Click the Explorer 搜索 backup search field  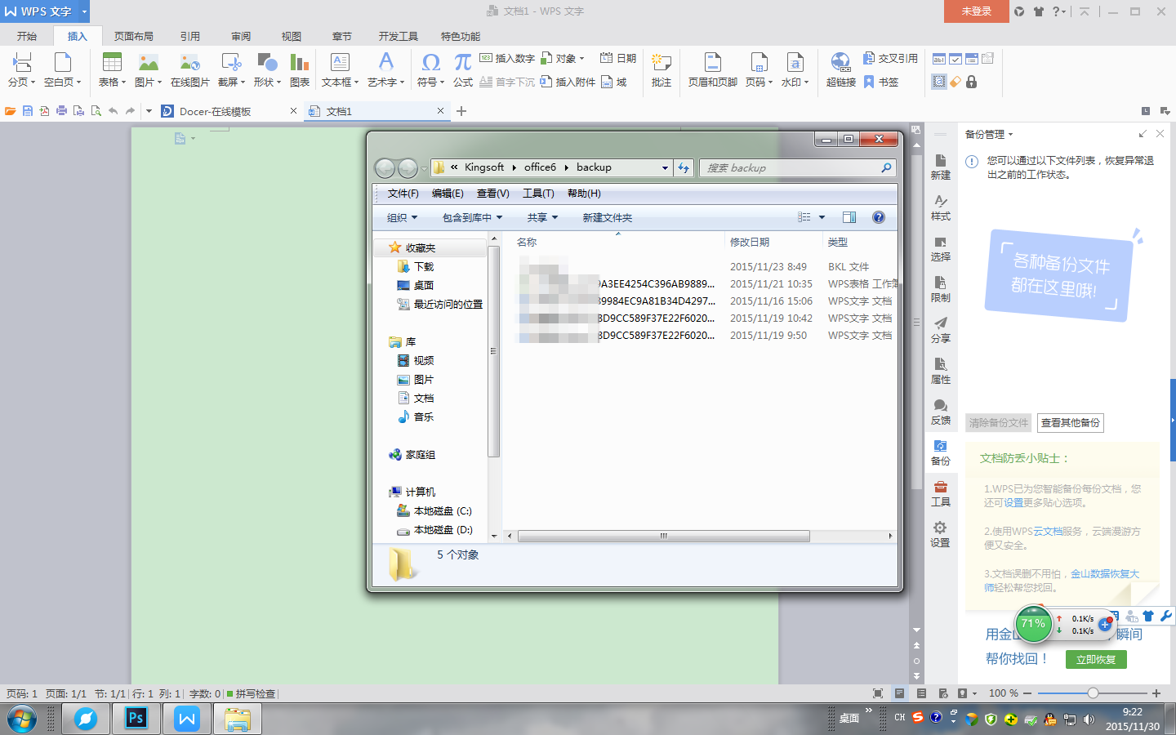[x=797, y=167]
